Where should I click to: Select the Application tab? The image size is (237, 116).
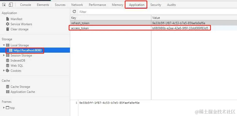[x=137, y=5]
